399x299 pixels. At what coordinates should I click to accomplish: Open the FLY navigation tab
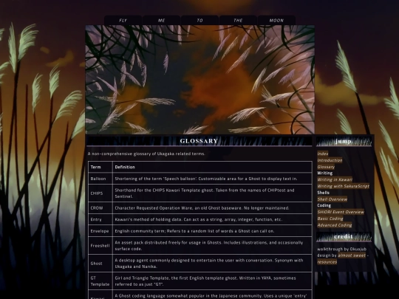coord(123,21)
